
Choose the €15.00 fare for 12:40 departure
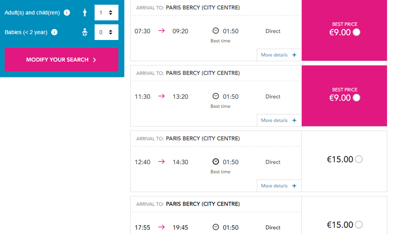tap(358, 159)
